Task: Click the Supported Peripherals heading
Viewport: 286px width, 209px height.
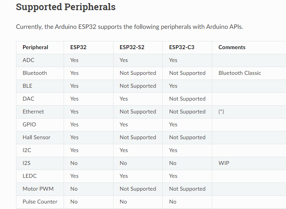Action: point(66,7)
